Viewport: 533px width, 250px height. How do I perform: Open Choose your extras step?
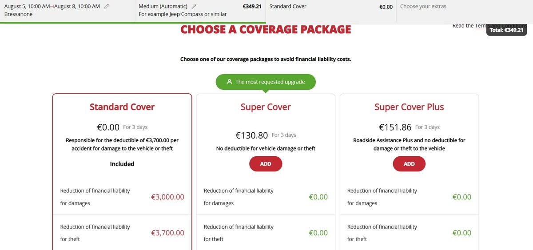point(464,11)
